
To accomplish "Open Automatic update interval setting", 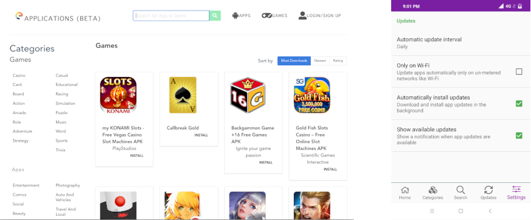I will [461, 42].
